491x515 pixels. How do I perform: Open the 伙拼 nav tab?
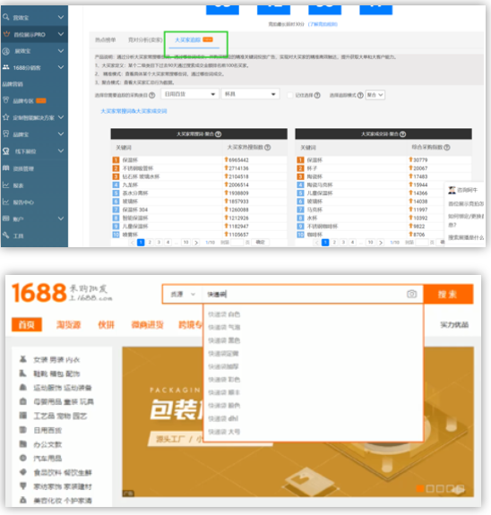(106, 325)
